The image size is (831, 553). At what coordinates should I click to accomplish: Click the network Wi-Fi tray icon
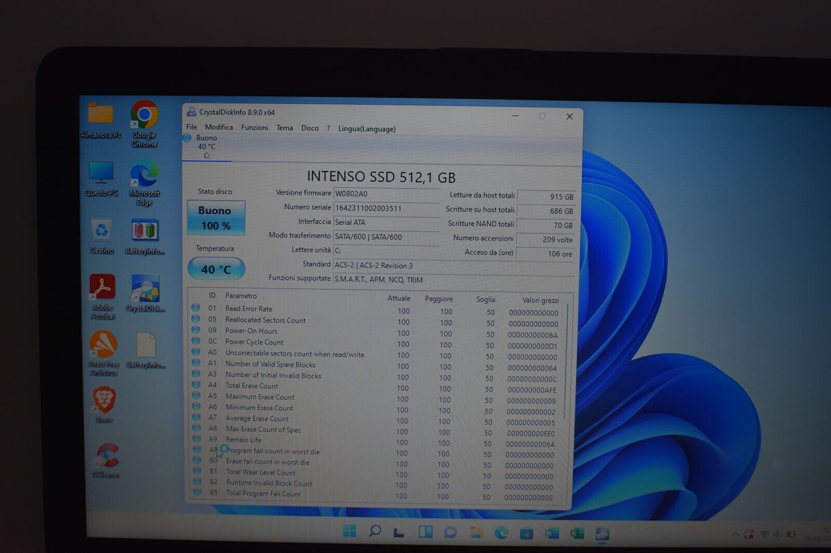coord(764,534)
